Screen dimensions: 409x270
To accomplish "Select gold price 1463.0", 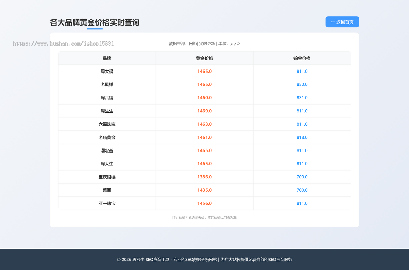I will (204, 124).
